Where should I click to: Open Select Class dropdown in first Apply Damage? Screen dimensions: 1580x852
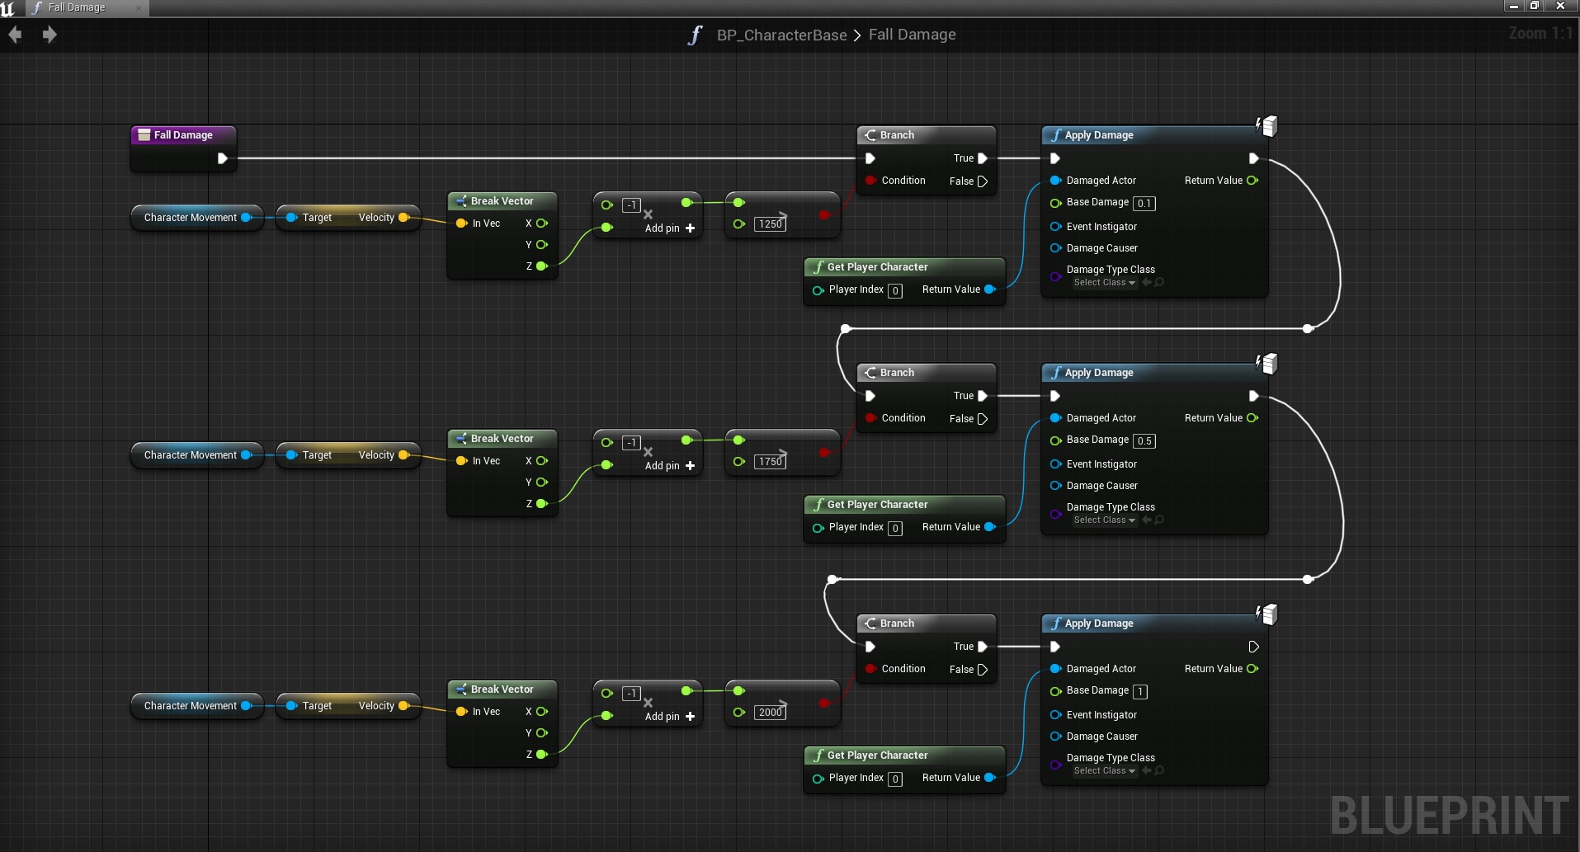click(1104, 283)
